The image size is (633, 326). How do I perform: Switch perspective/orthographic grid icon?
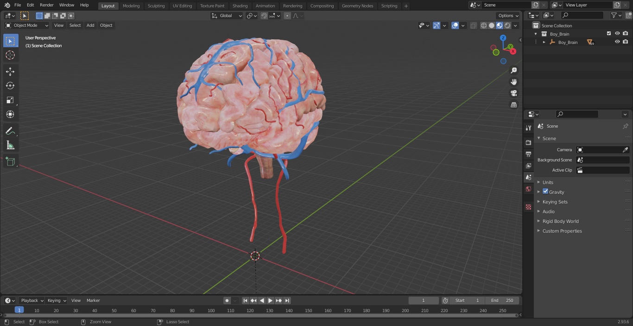[x=514, y=105]
